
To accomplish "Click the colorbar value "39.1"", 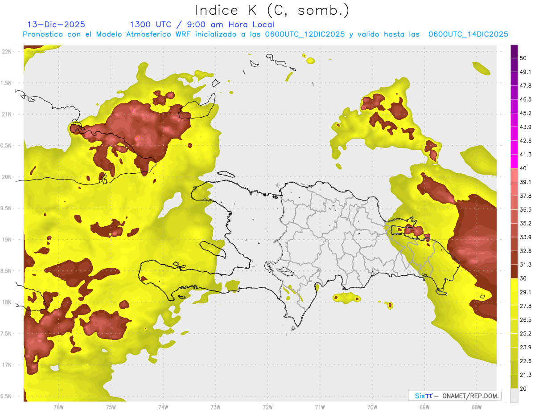I will [526, 182].
